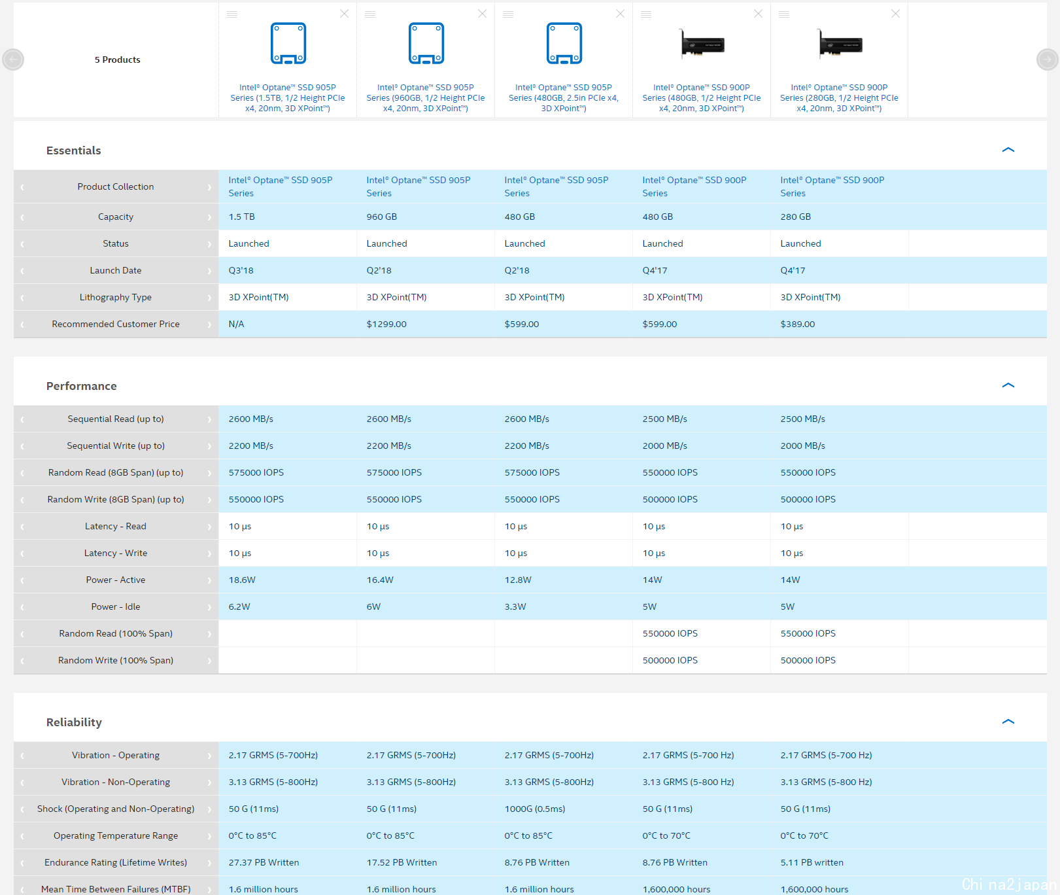Click drag handle of 905P 960GB column

coord(370,14)
